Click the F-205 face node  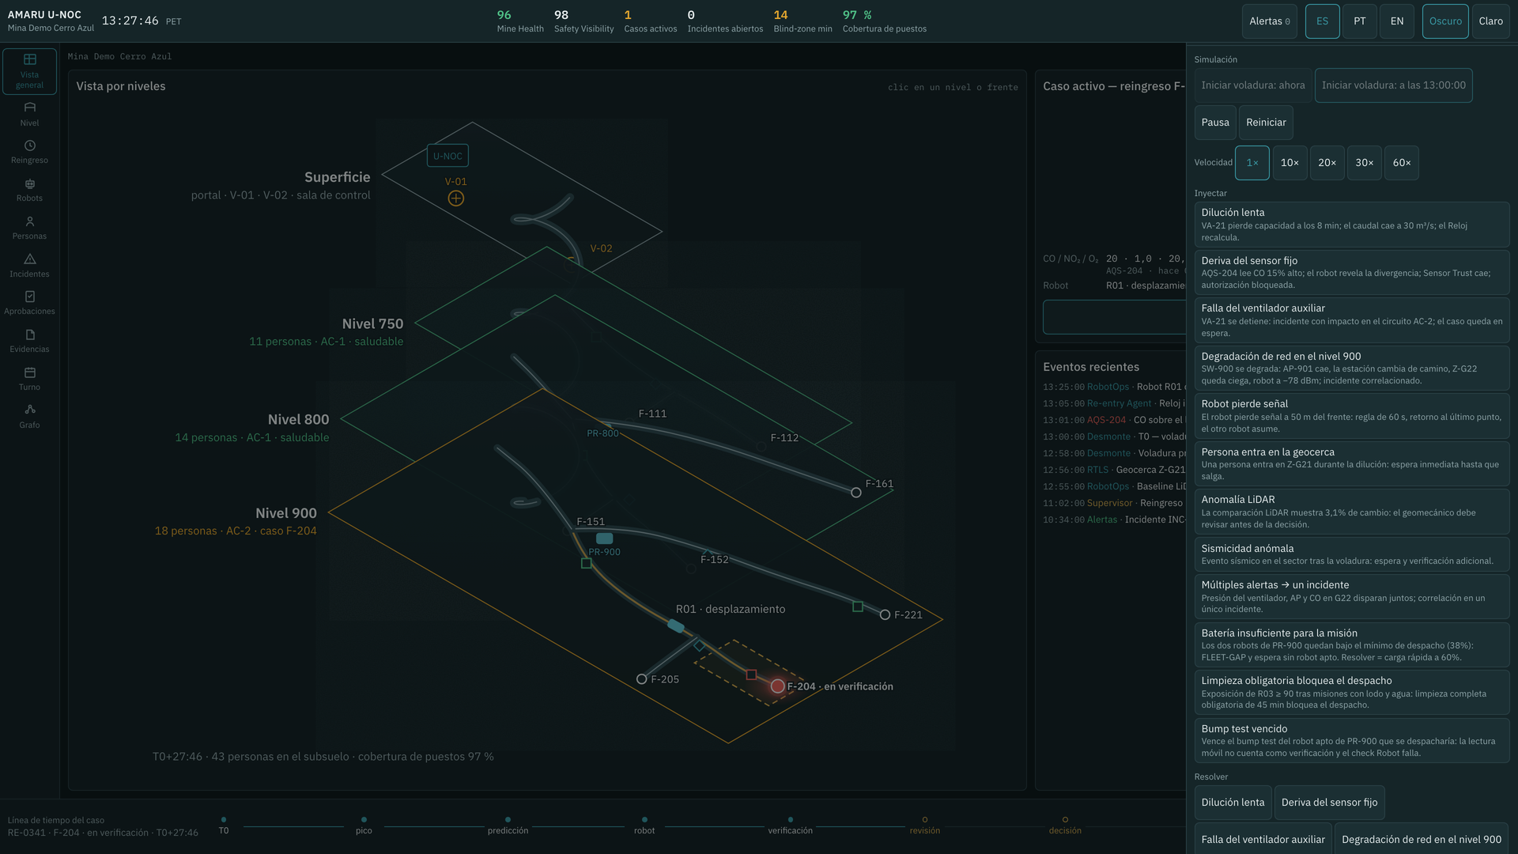(642, 679)
